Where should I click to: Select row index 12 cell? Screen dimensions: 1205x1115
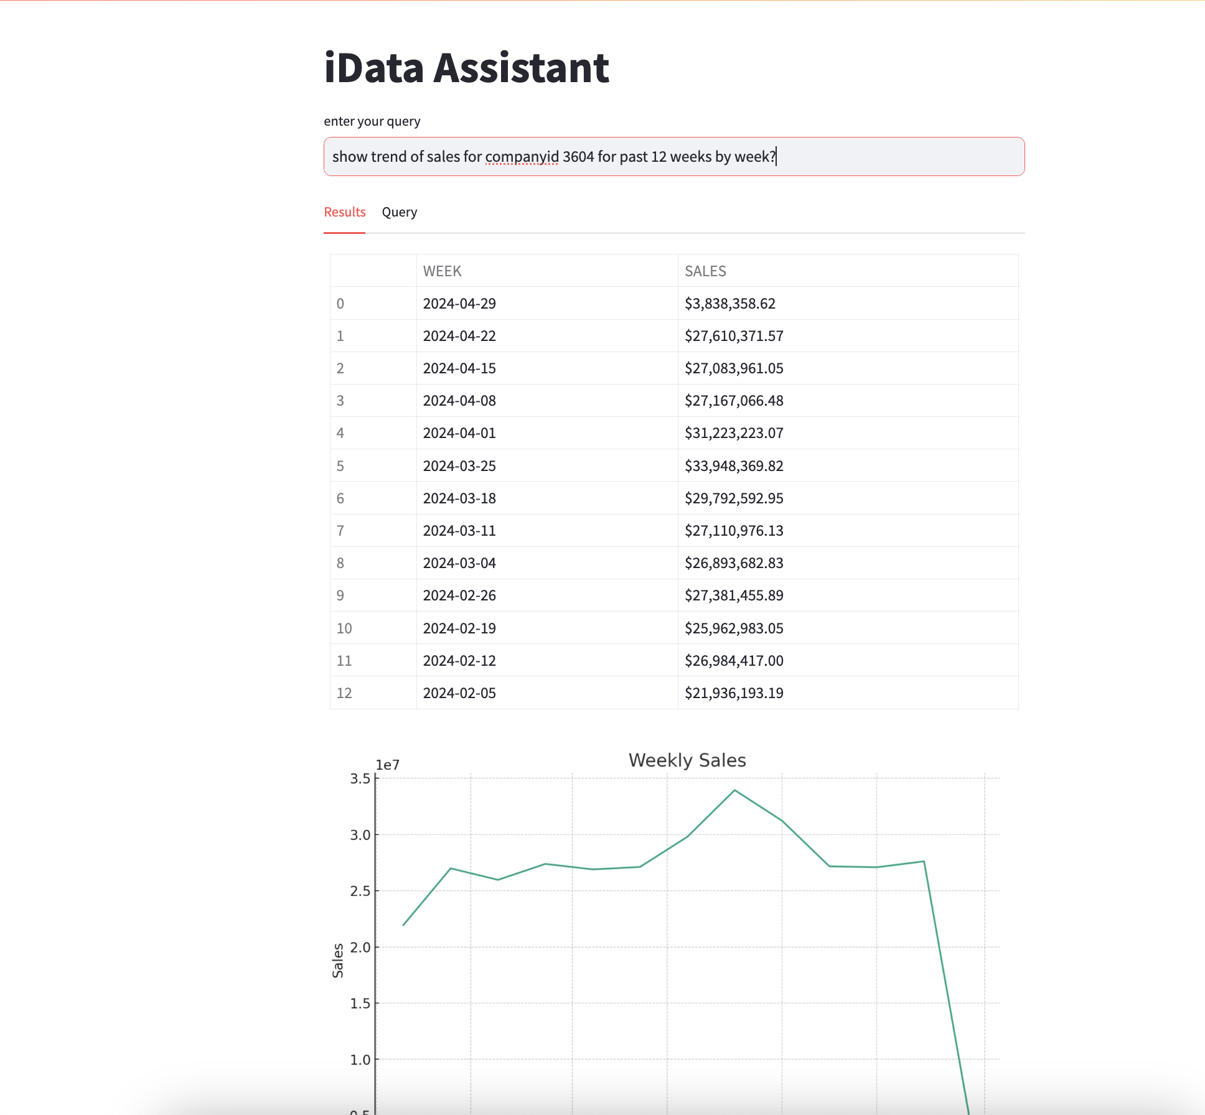point(344,693)
